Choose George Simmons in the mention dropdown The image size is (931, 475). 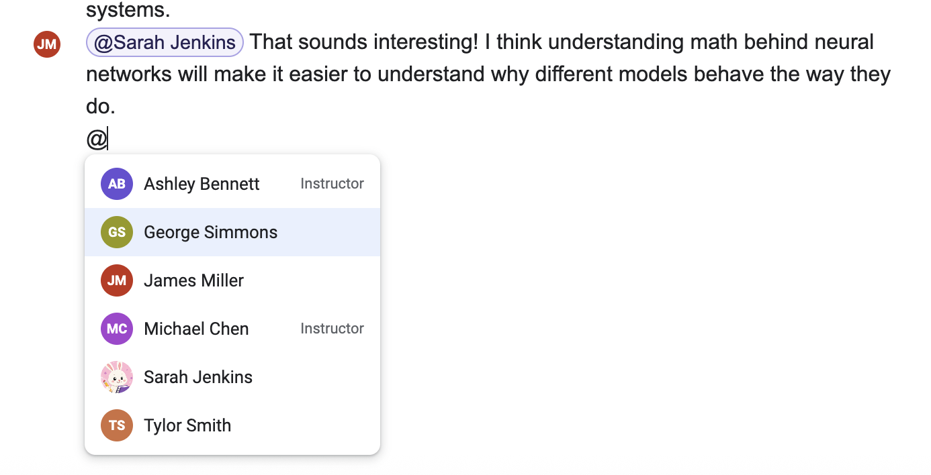tap(232, 232)
